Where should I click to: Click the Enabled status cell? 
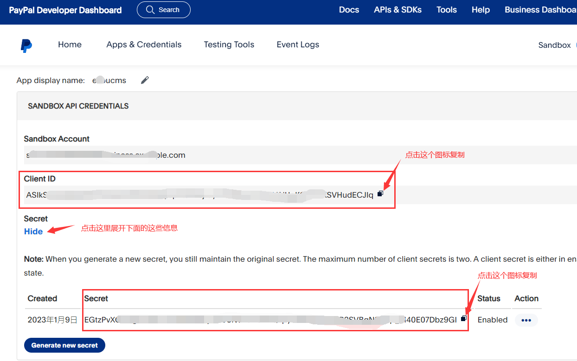[x=493, y=320]
